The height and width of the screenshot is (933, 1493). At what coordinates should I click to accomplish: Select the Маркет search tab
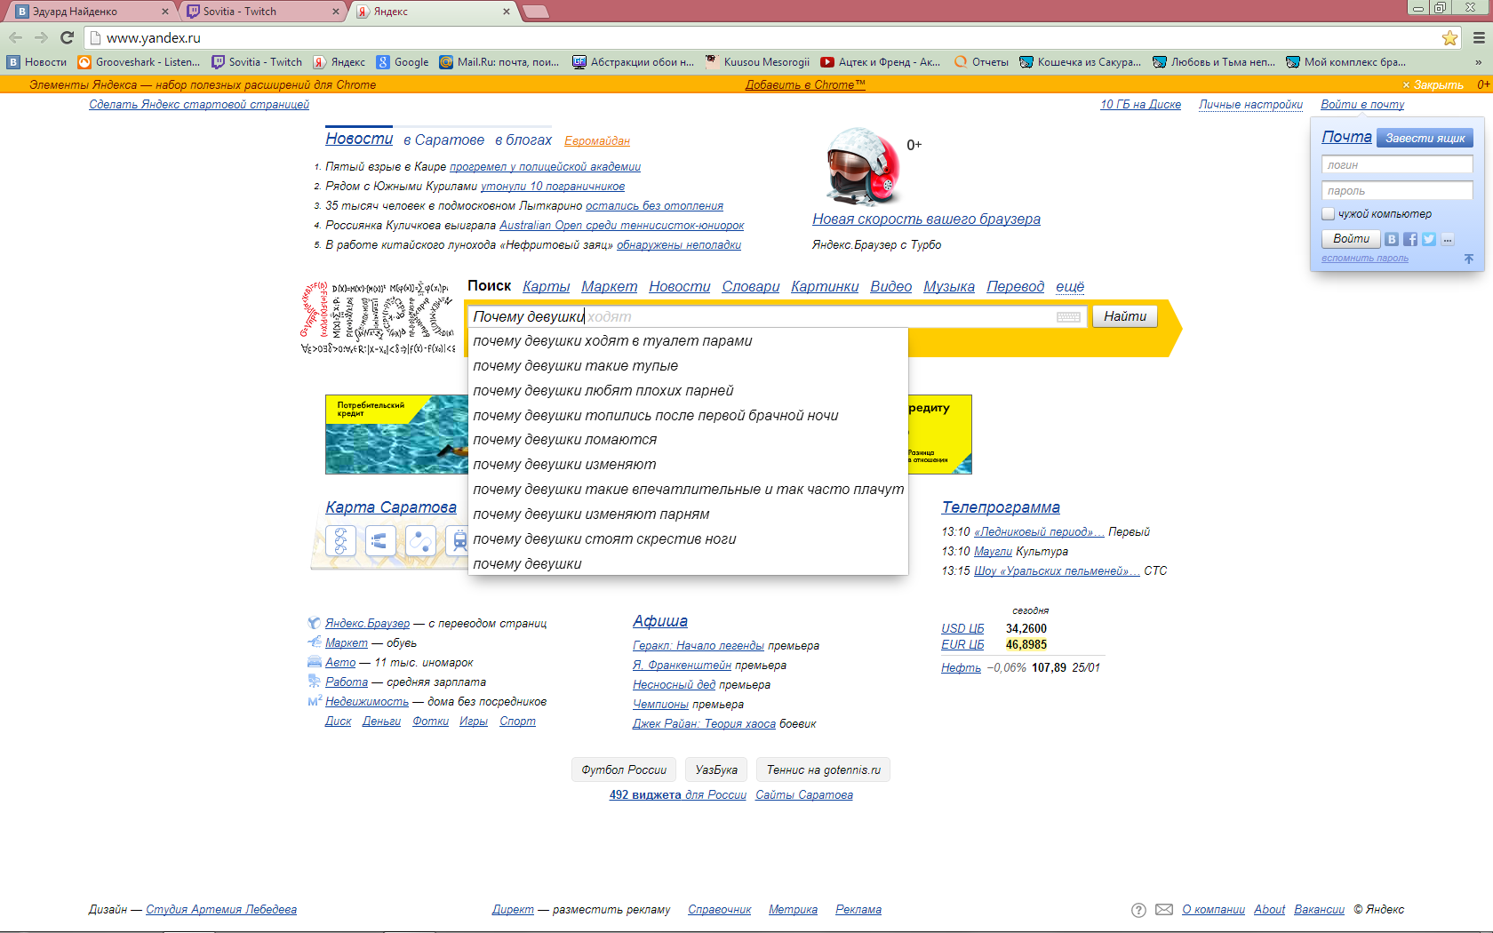(610, 286)
